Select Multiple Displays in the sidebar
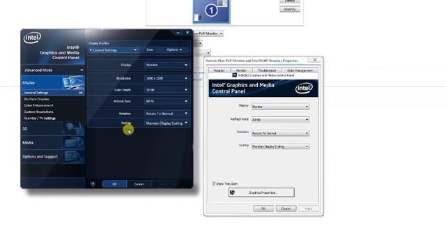 coord(37,99)
